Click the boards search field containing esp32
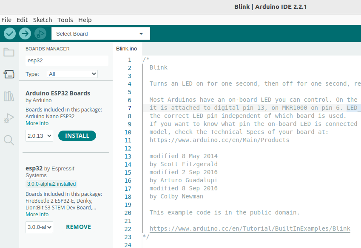Image resolution: width=361 pixels, height=248 pixels. click(x=67, y=61)
